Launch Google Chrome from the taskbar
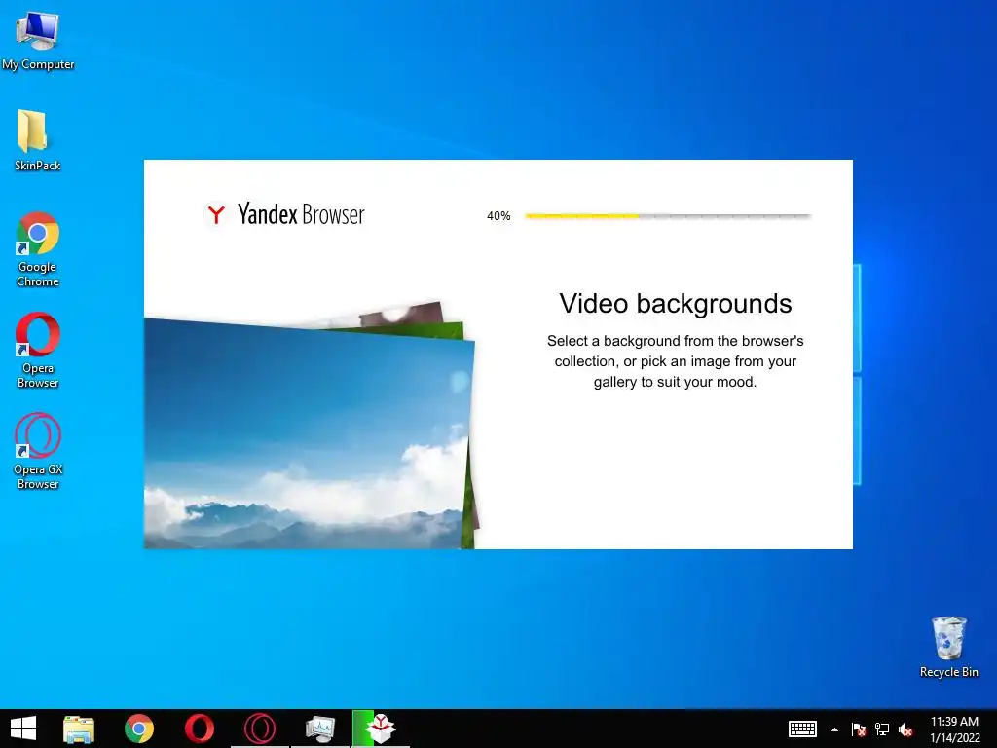The image size is (997, 748). (139, 729)
